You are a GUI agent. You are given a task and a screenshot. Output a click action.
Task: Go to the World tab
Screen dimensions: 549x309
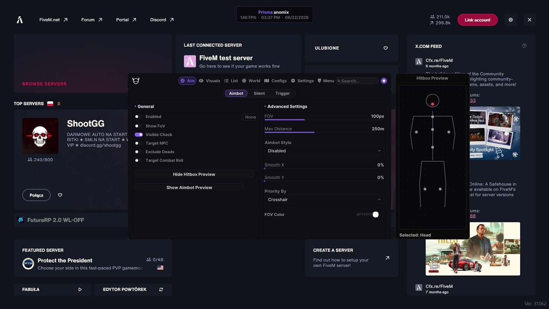[251, 81]
